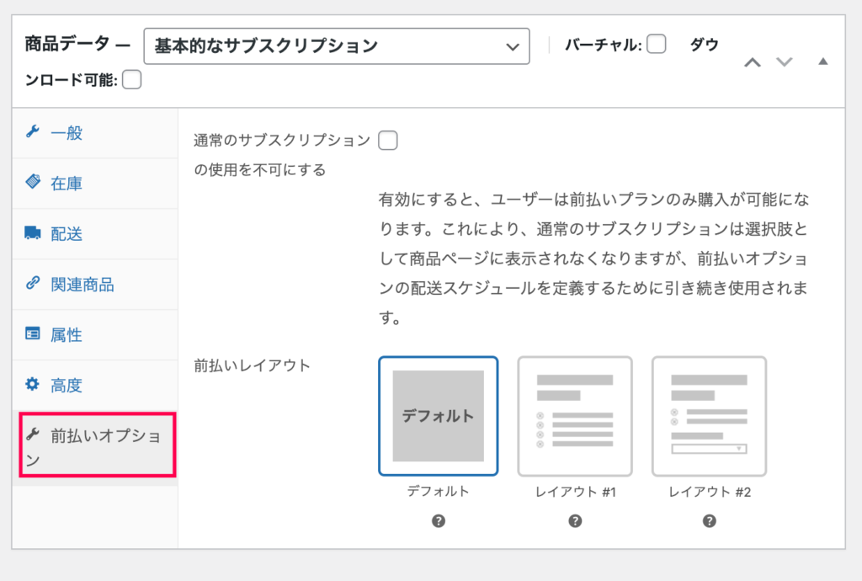This screenshot has height=581, width=862.
Task: Open the 配送 tab
Action: click(95, 234)
